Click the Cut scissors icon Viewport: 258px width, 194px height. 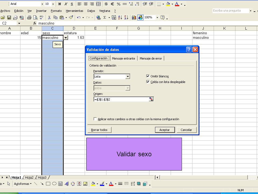(x=49, y=18)
